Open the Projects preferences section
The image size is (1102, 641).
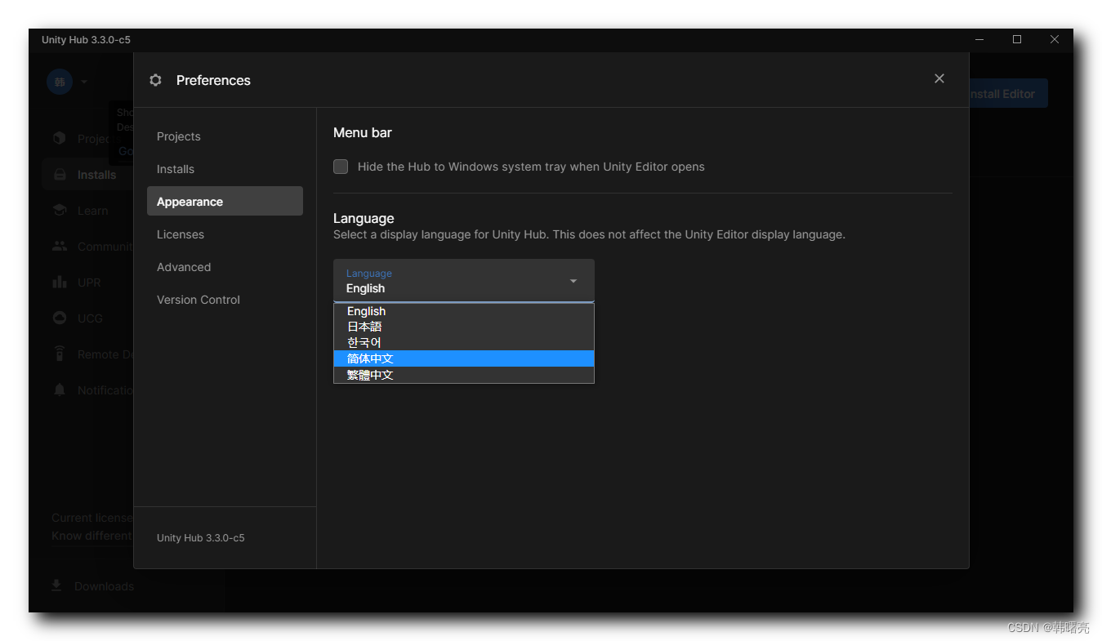tap(225, 136)
